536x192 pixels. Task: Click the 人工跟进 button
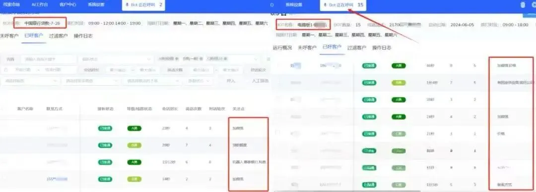coord(261,81)
